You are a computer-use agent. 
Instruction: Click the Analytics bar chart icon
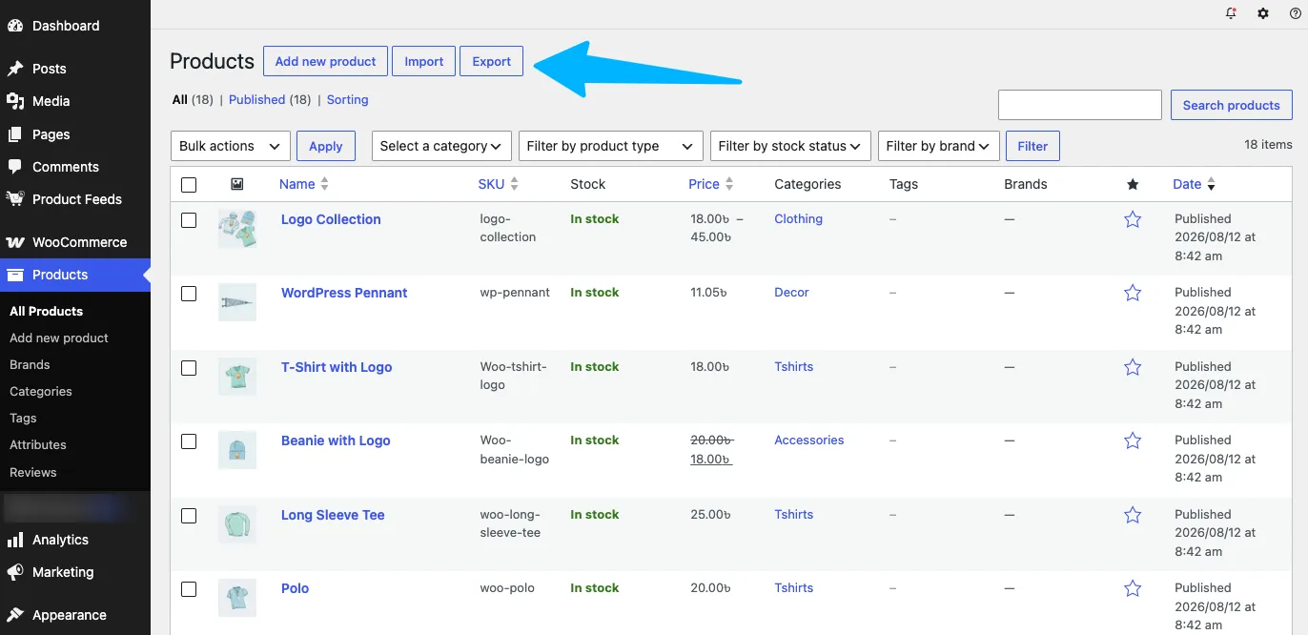pyautogui.click(x=15, y=540)
